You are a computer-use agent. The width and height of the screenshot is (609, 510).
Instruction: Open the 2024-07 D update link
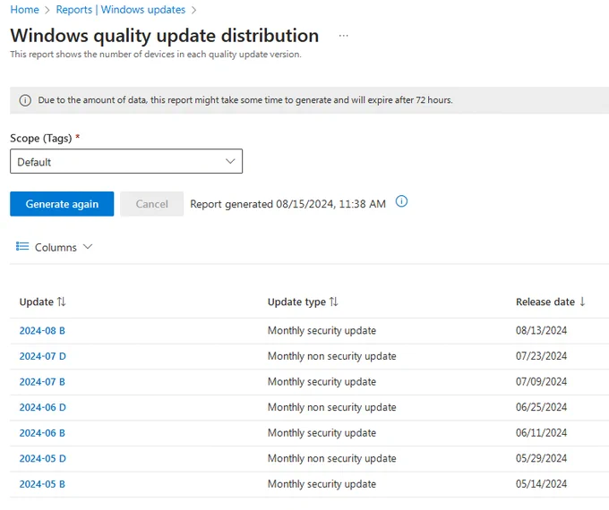pos(43,356)
